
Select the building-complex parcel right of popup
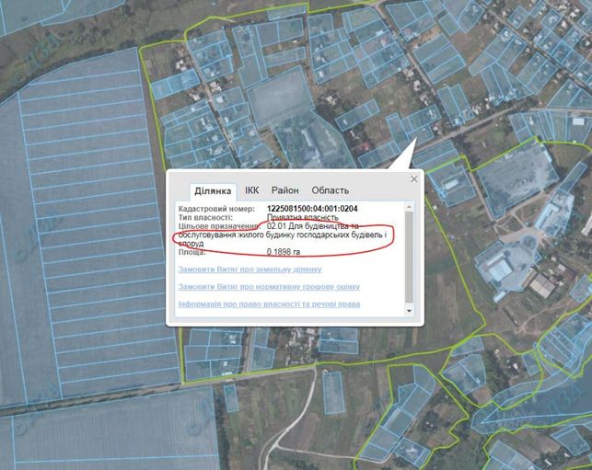coord(506,269)
